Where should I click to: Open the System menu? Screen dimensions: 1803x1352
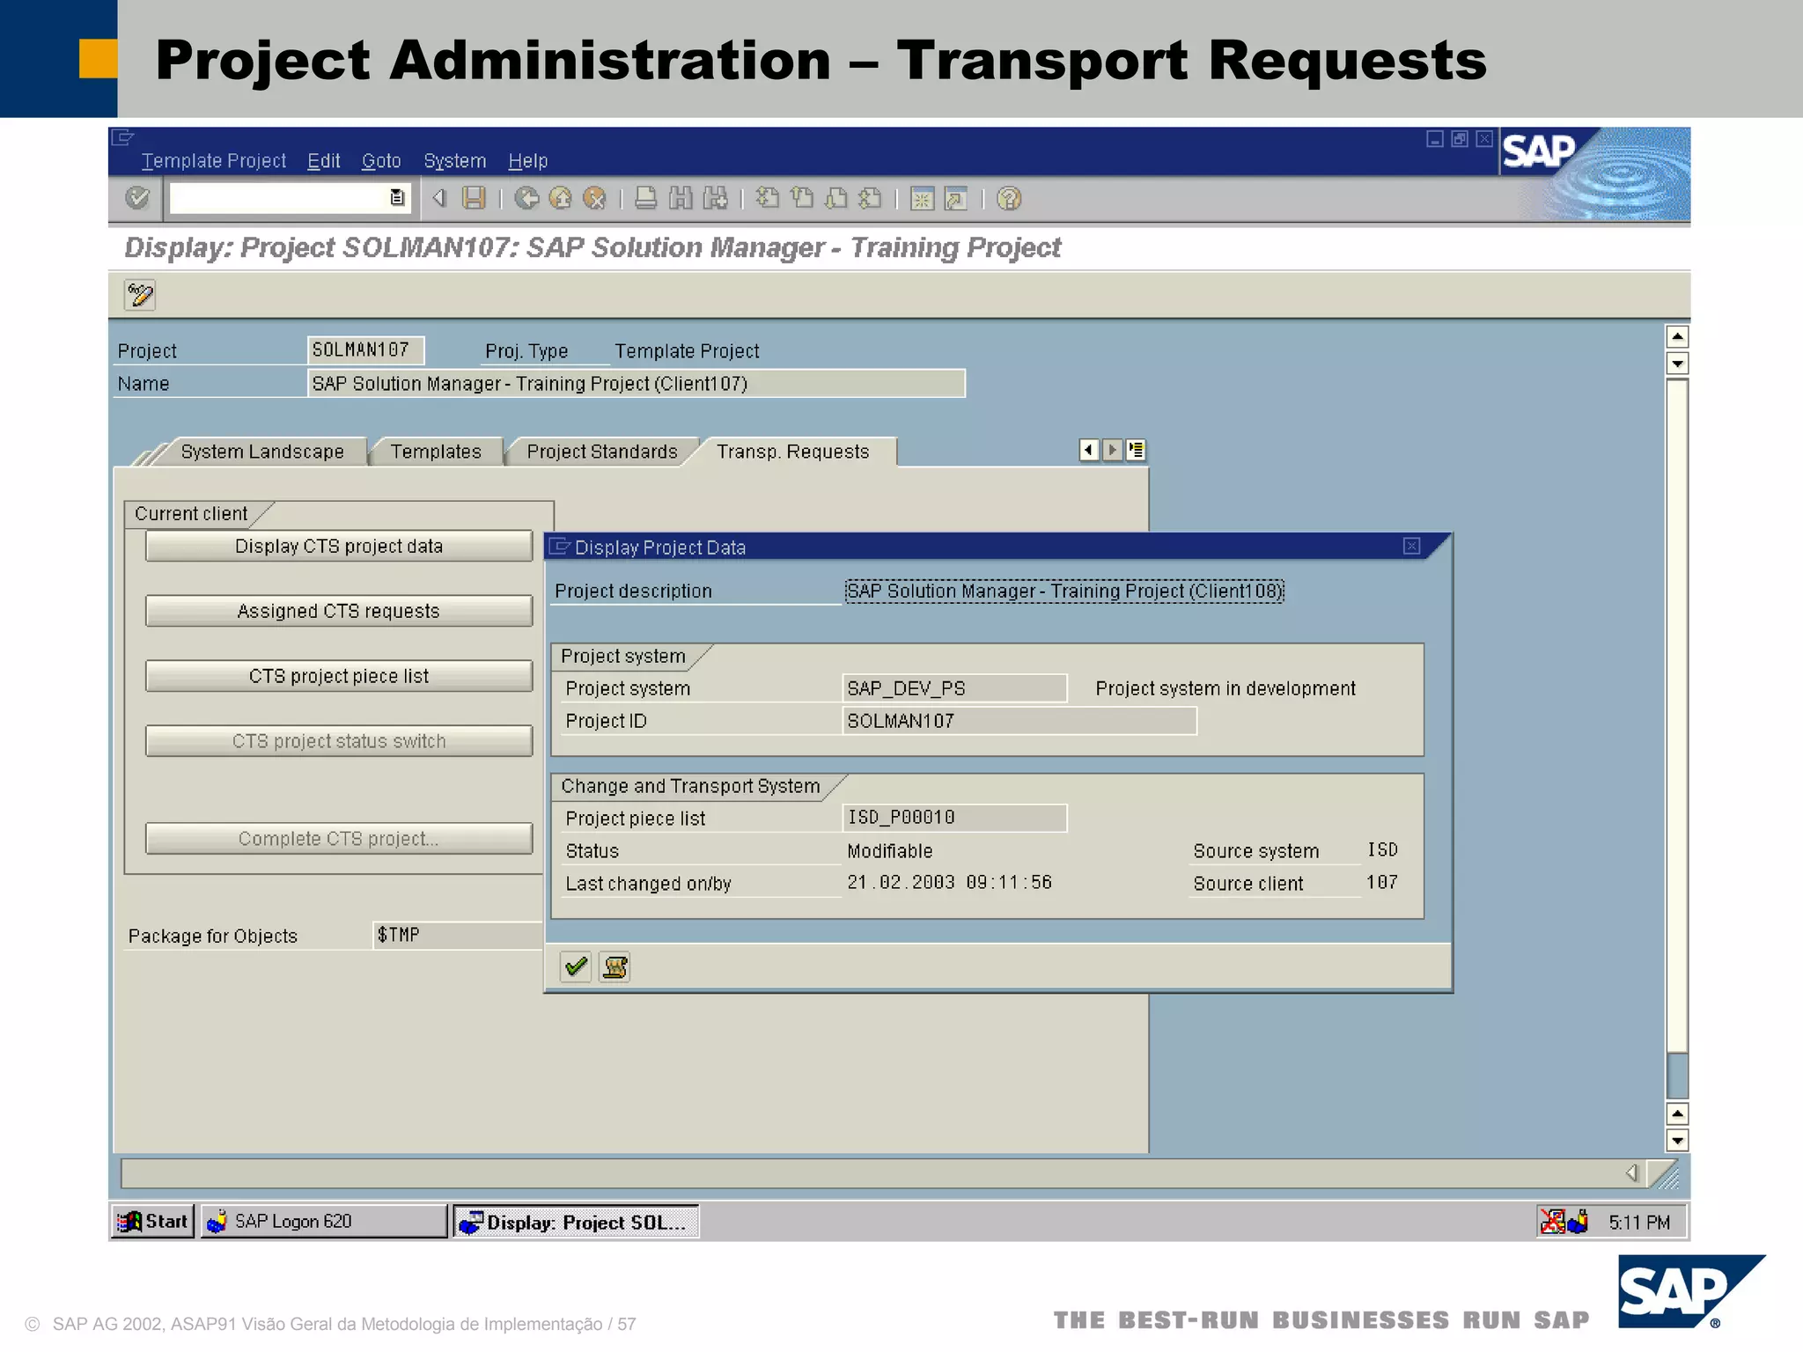click(x=454, y=161)
